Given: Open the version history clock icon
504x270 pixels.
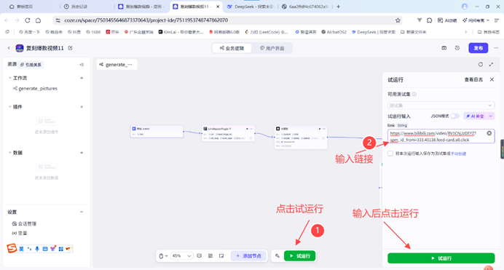Looking at the screenshot, I should [457, 48].
